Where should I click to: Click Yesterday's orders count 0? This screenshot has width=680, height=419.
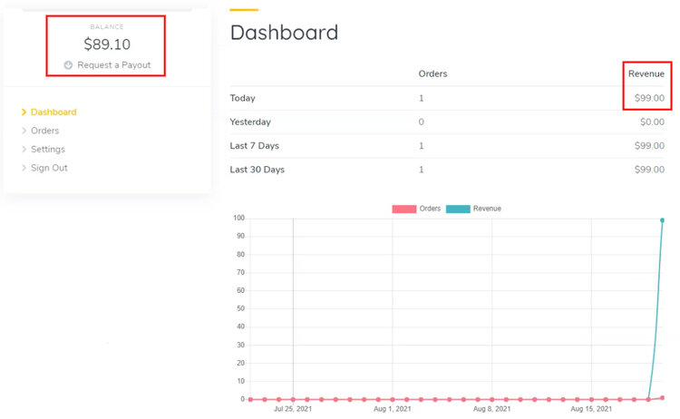421,122
